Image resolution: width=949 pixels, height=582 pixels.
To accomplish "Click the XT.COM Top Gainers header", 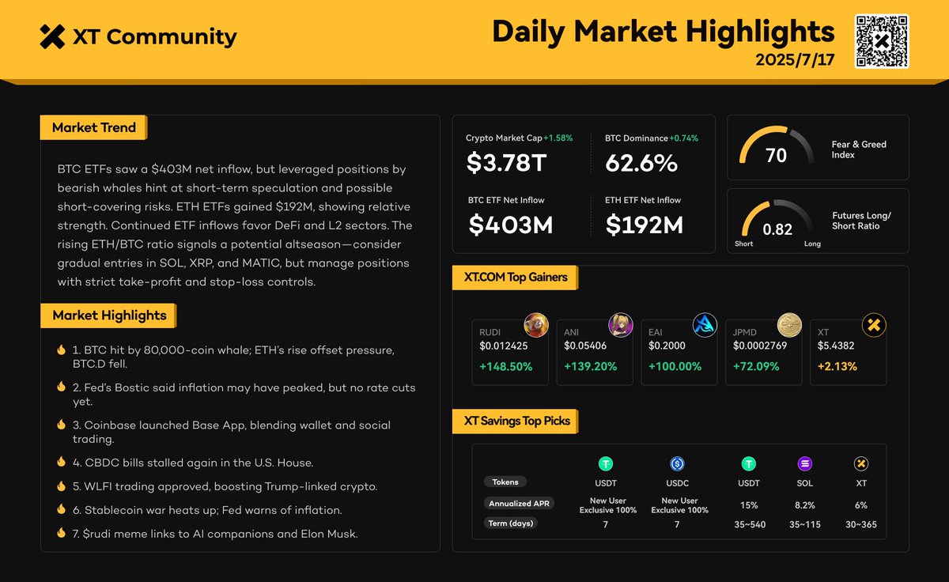I will point(516,278).
